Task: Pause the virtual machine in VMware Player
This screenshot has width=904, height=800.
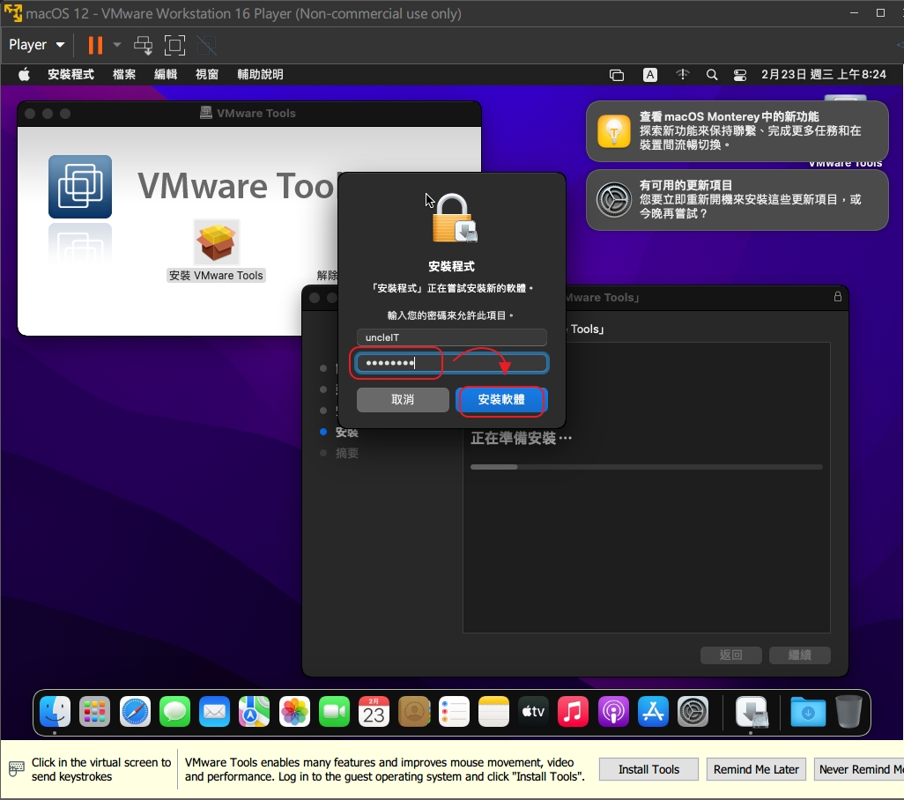Action: 95,45
